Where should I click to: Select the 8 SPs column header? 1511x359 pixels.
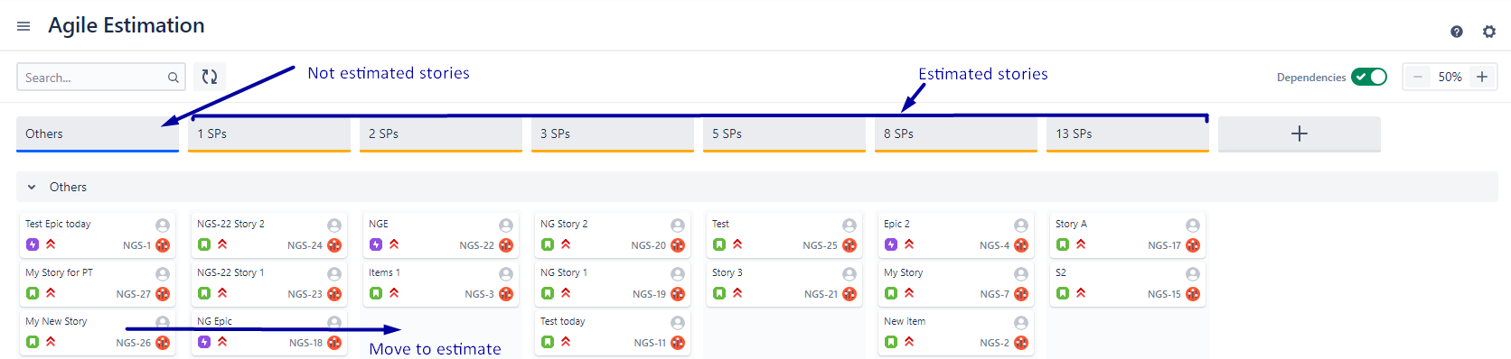point(956,133)
